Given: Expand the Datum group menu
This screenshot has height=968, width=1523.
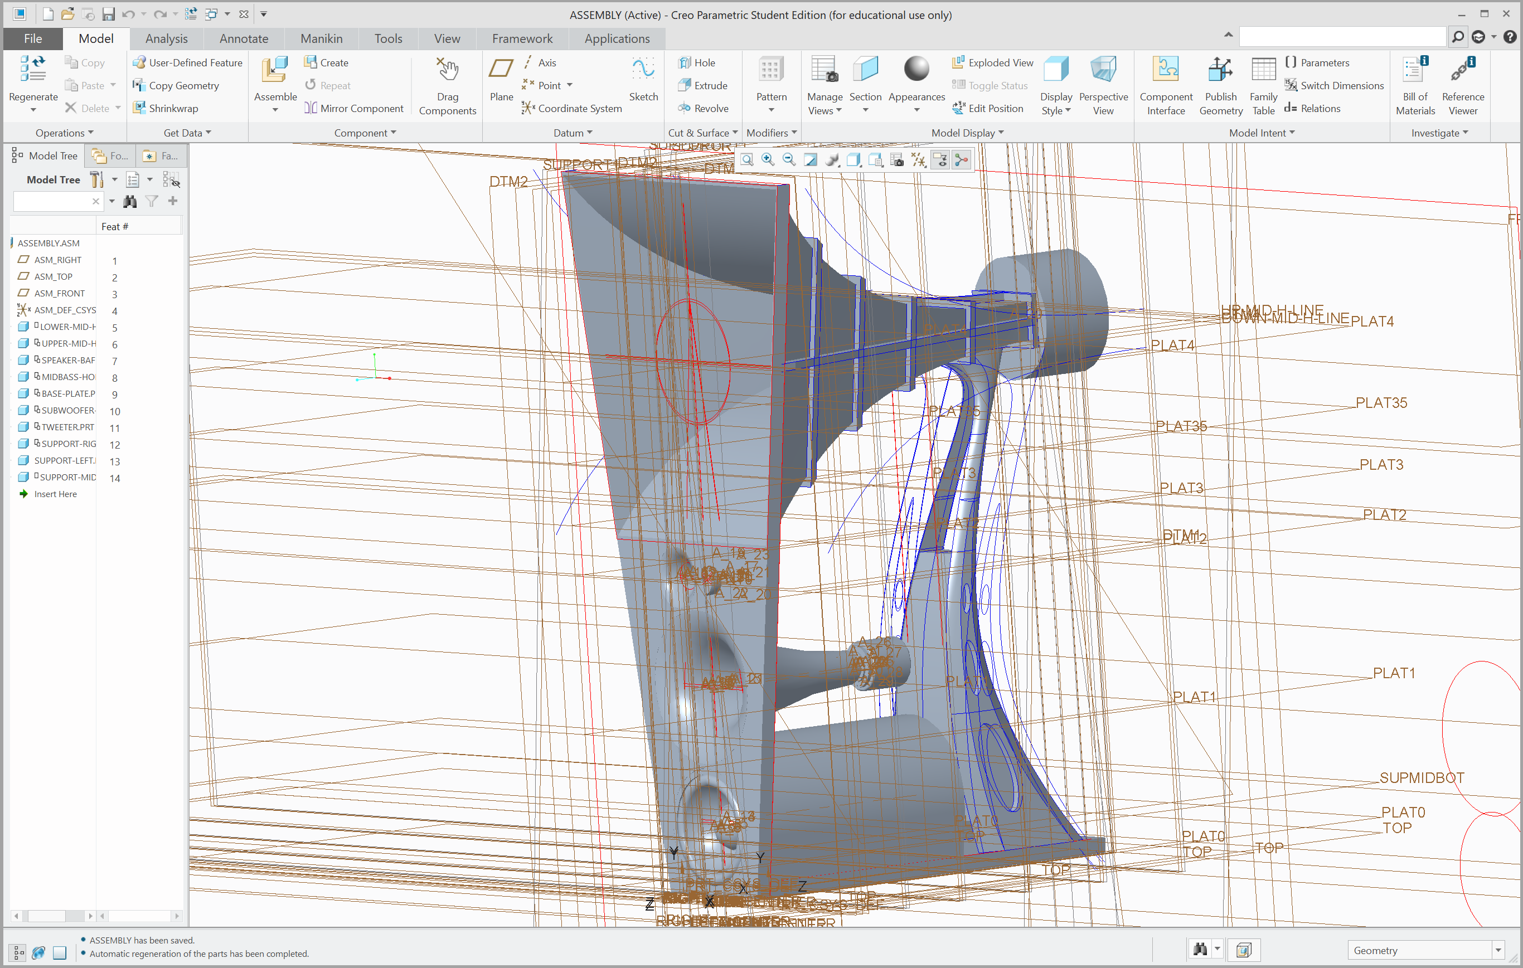Looking at the screenshot, I should pyautogui.click(x=573, y=133).
